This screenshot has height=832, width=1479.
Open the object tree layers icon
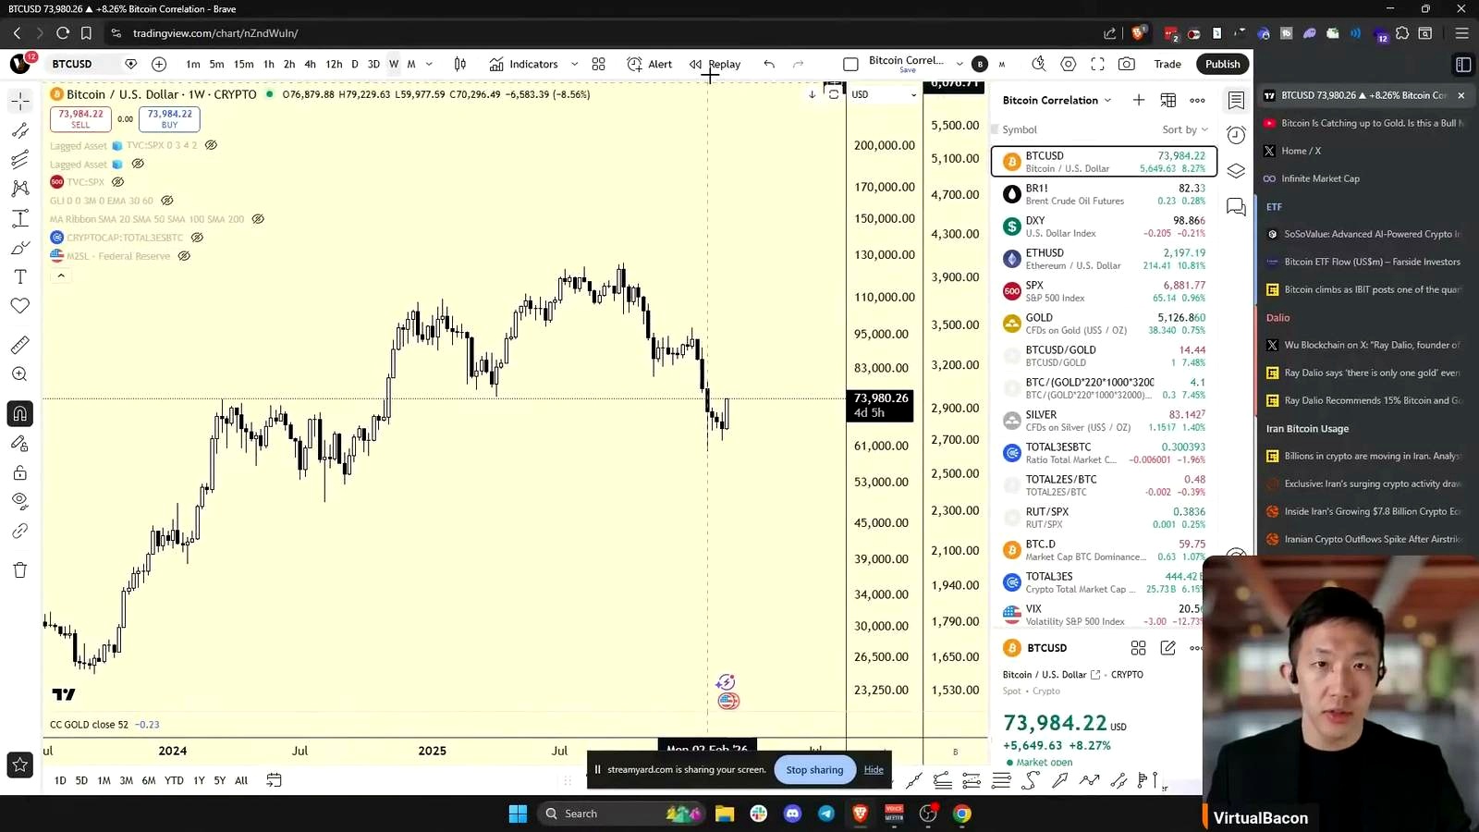pyautogui.click(x=1236, y=171)
